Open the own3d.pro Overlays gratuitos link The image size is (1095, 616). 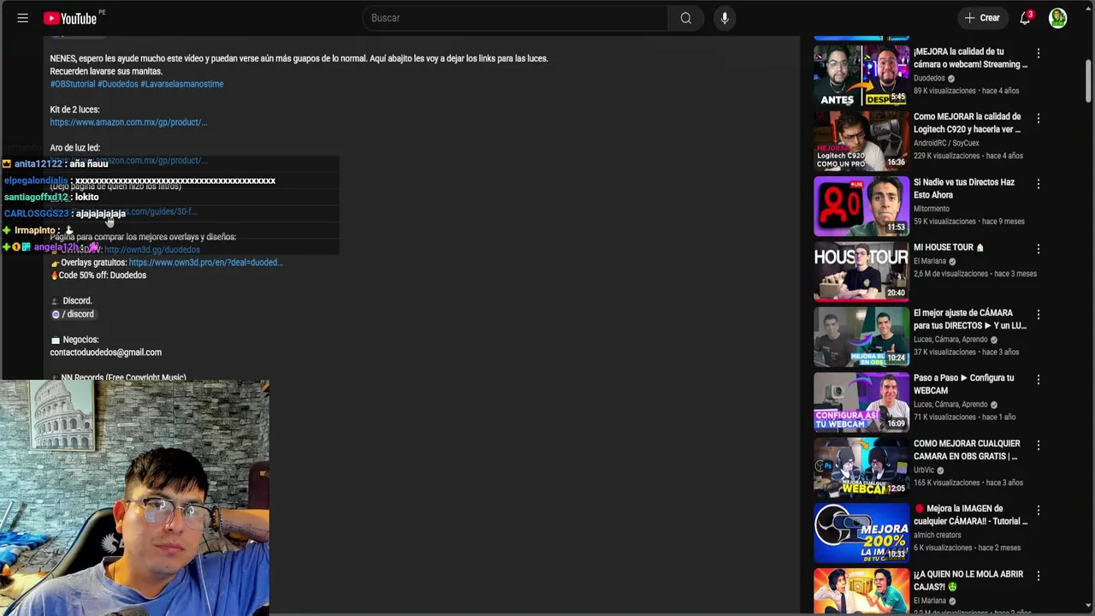tap(206, 263)
